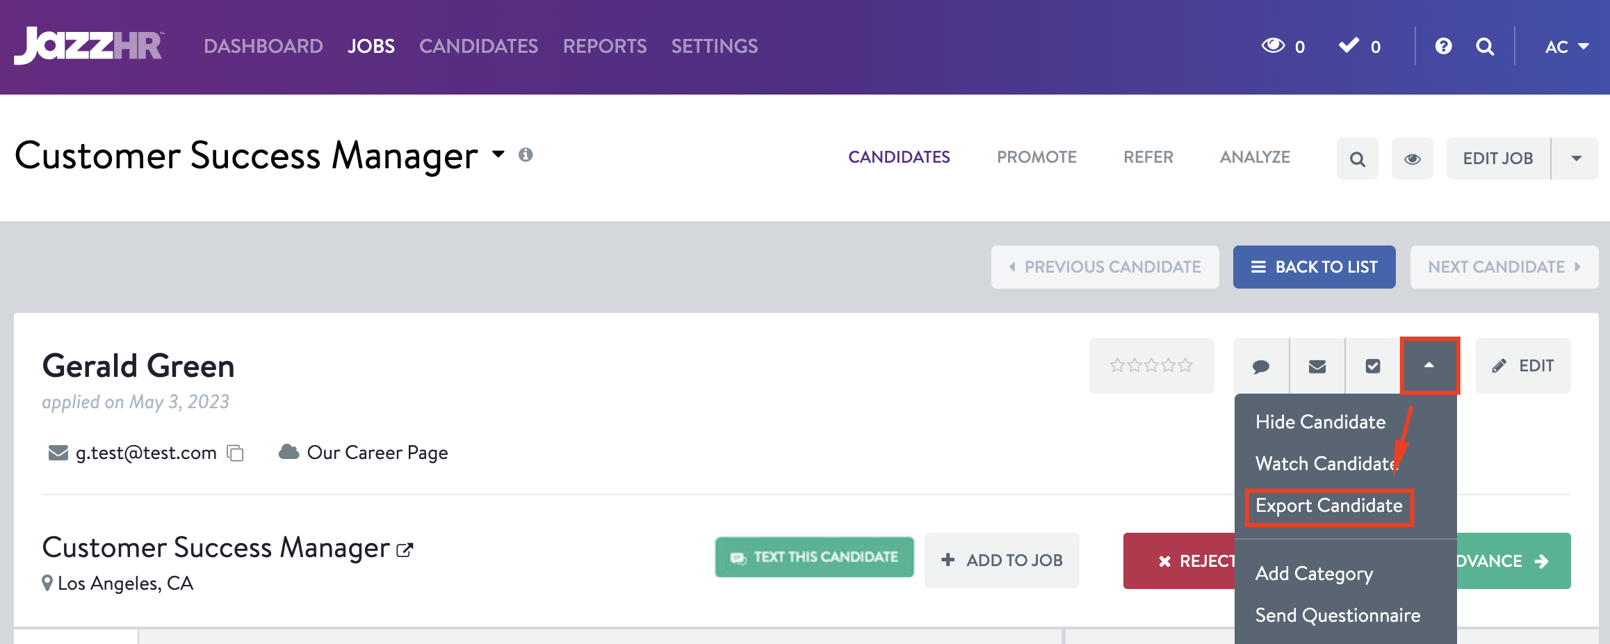
Task: Expand the AC account dropdown
Action: click(1566, 47)
